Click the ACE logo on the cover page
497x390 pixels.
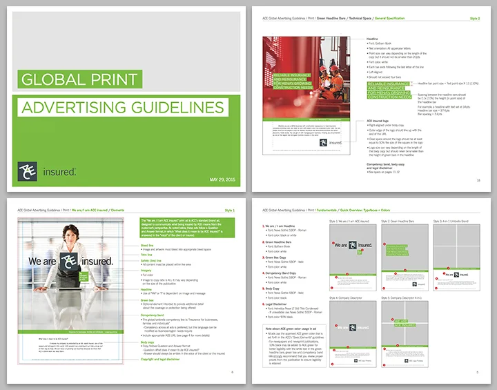27,172
